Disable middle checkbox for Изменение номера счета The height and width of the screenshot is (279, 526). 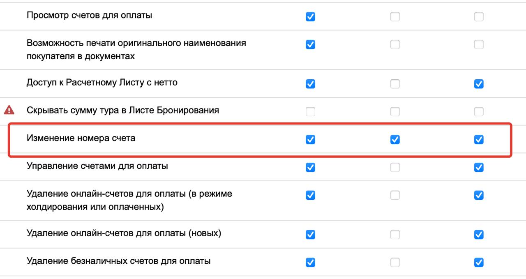click(x=395, y=140)
